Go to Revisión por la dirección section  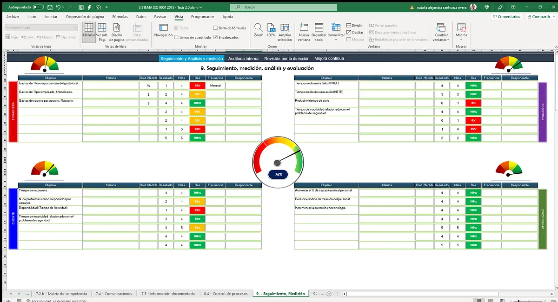(x=286, y=59)
